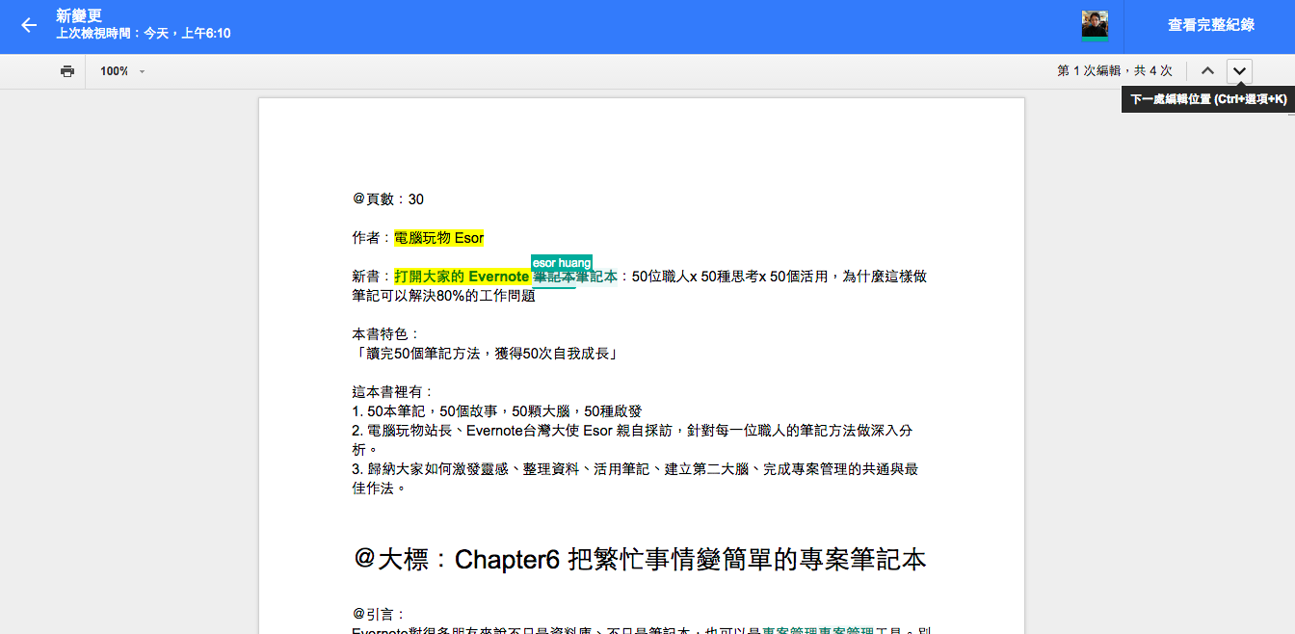The height and width of the screenshot is (634, 1295).
Task: Click the Chapter6 heading
Action: [640, 560]
